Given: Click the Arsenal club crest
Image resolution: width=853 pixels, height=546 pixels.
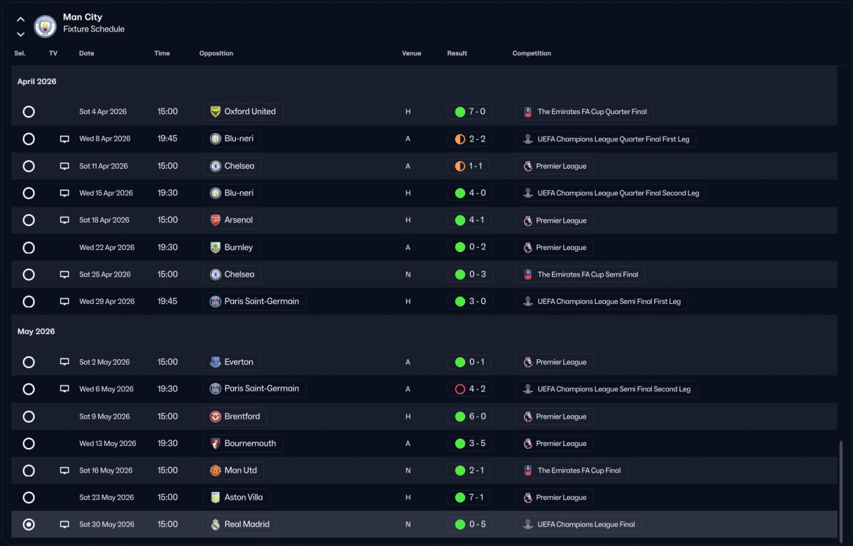Looking at the screenshot, I should pyautogui.click(x=215, y=220).
